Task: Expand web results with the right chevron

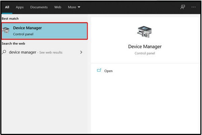Action: tap(81, 52)
